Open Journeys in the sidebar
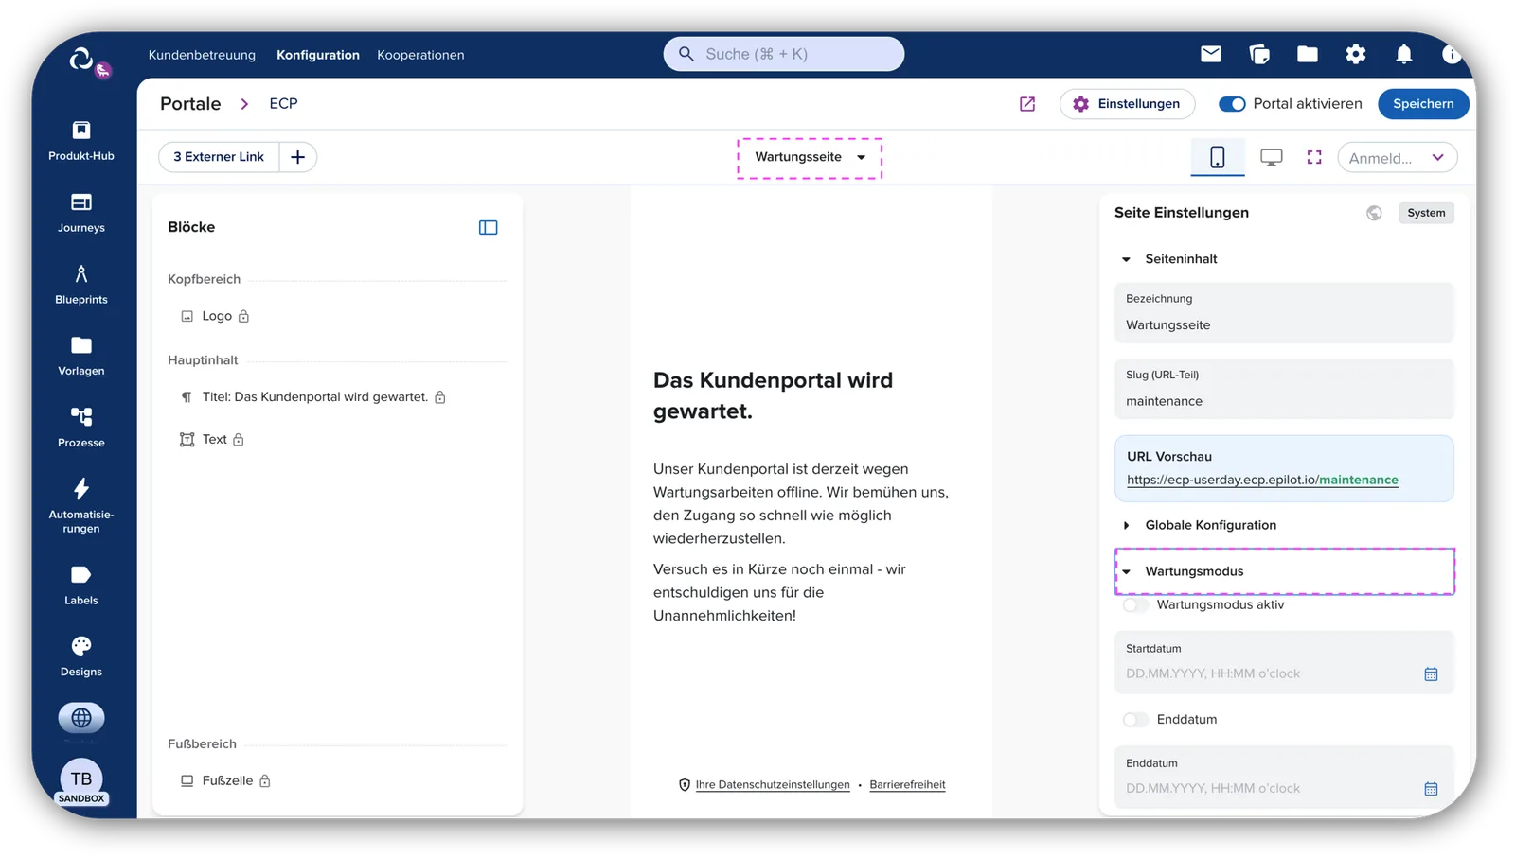Viewport: 1515px width, 857px height. 81,212
